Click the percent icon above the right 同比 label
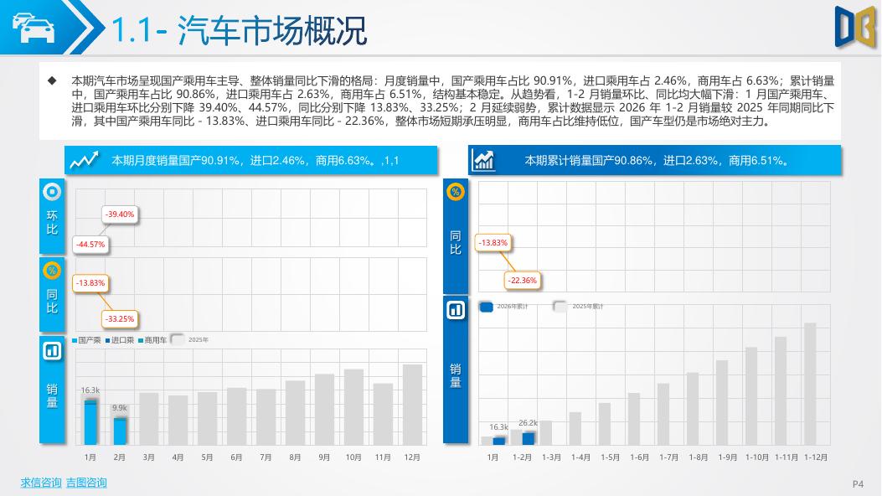The image size is (882, 496). tap(456, 192)
